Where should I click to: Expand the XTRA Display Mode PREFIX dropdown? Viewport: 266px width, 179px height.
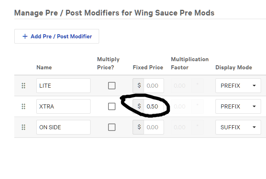(x=238, y=106)
